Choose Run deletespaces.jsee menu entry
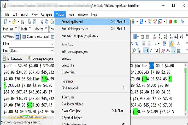The height and width of the screenshot is (125, 188). 92,29
